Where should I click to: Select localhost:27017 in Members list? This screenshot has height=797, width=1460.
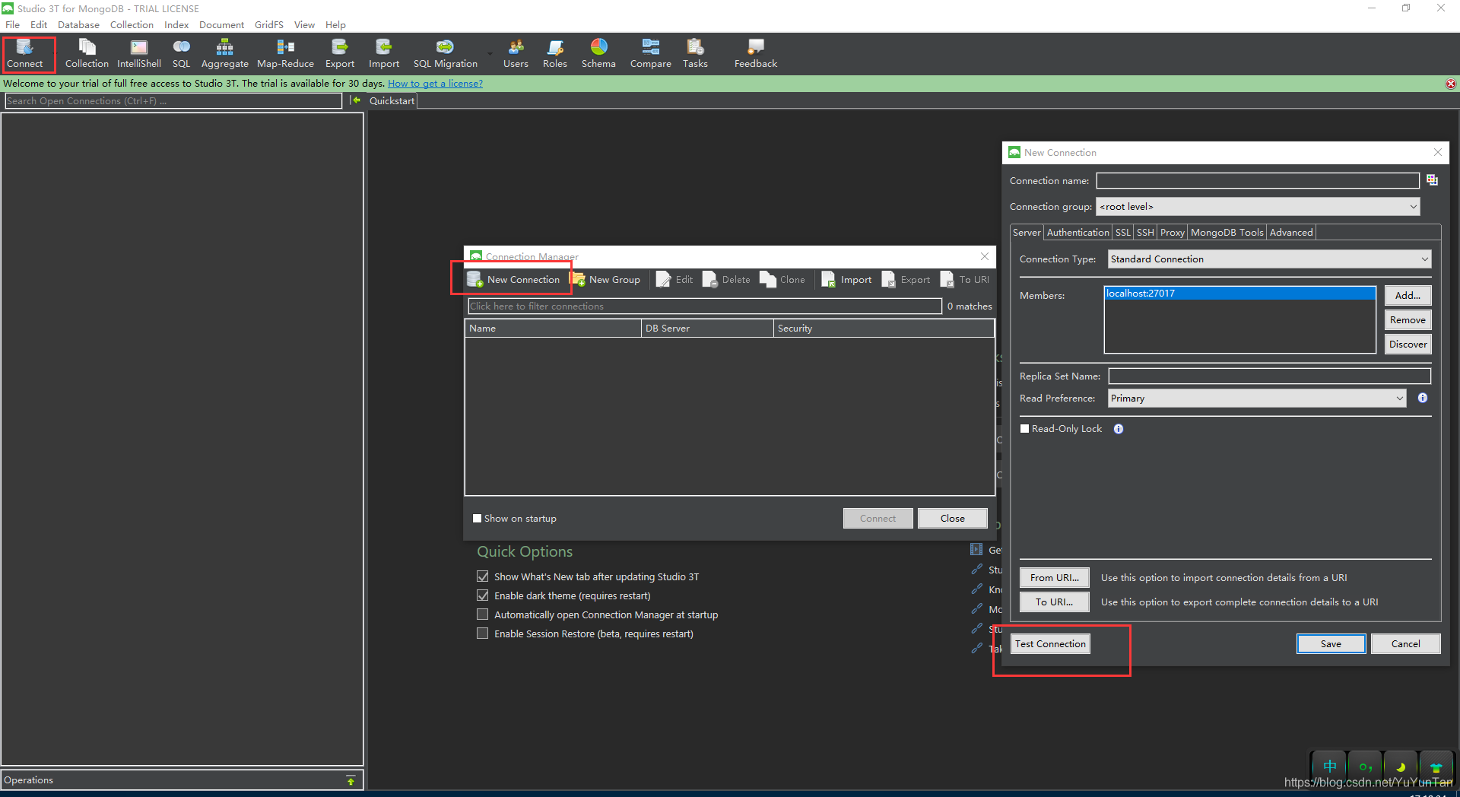tap(1239, 294)
